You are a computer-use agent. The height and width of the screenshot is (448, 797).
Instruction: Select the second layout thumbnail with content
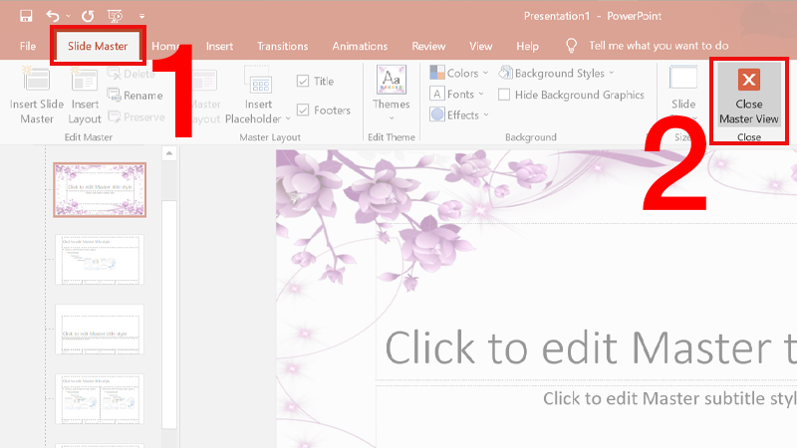pyautogui.click(x=100, y=260)
